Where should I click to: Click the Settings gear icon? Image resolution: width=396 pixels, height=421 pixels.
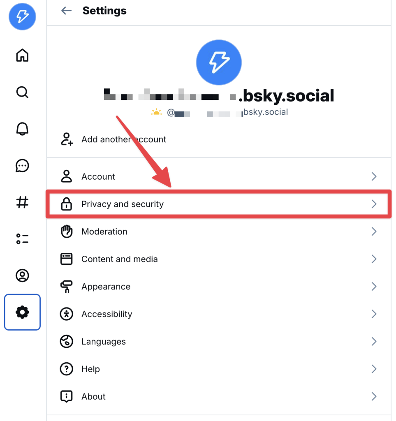22,312
